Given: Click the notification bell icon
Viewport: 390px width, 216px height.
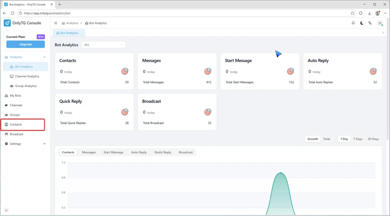Looking at the screenshot, I should [353, 23].
